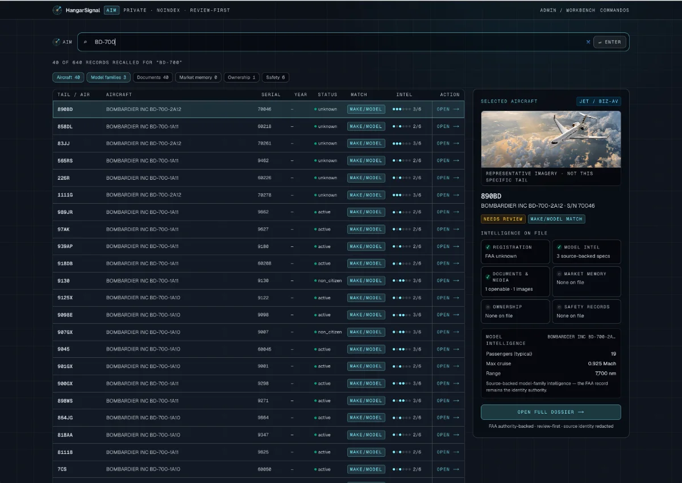682x483 pixels.
Task: Click the HangarSignal logo icon
Action: 57,10
